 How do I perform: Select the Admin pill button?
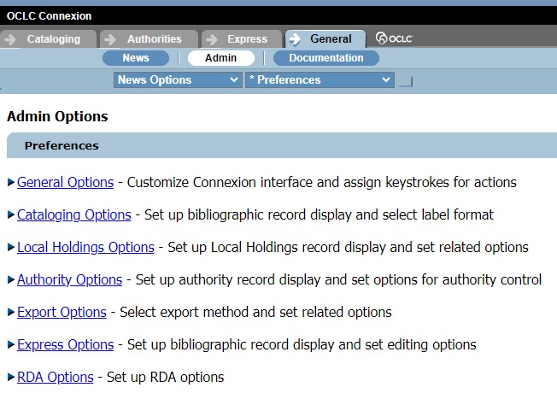pyautogui.click(x=220, y=58)
